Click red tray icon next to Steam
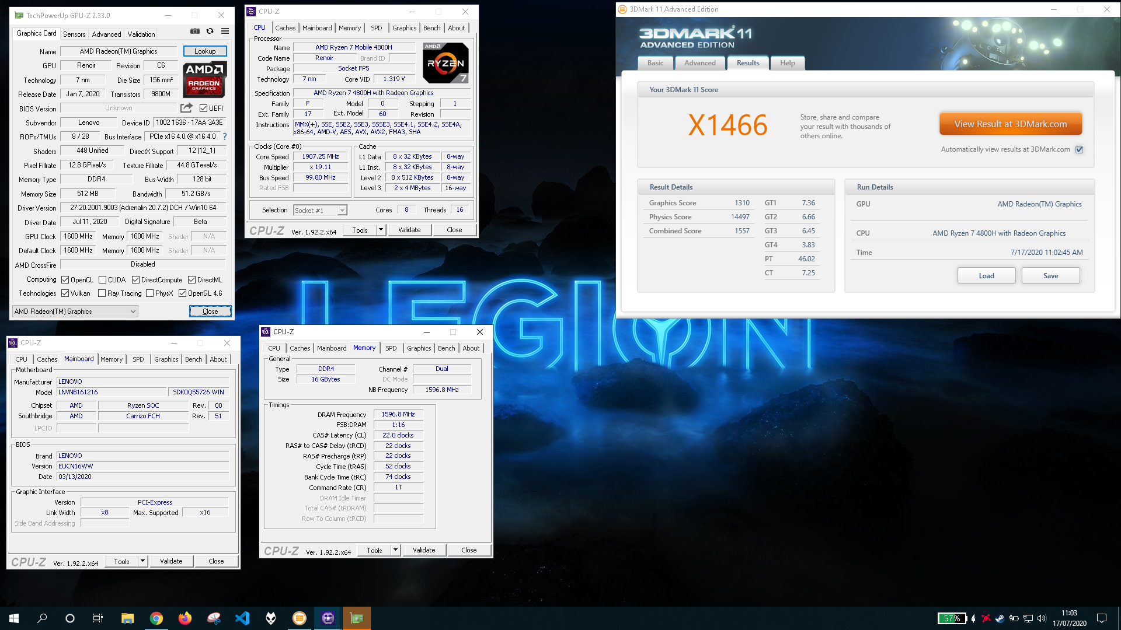The image size is (1121, 630). tap(986, 618)
